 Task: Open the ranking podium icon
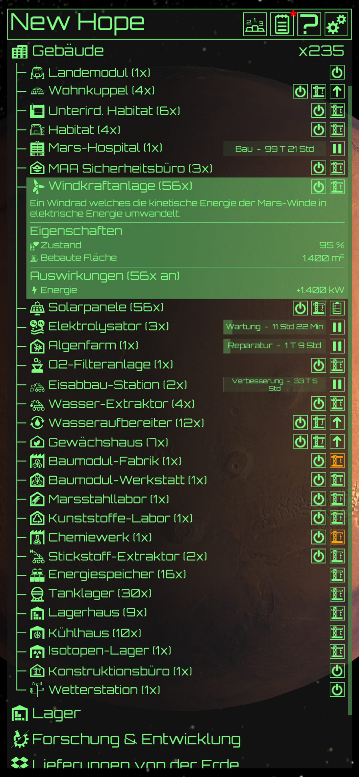pyautogui.click(x=255, y=24)
